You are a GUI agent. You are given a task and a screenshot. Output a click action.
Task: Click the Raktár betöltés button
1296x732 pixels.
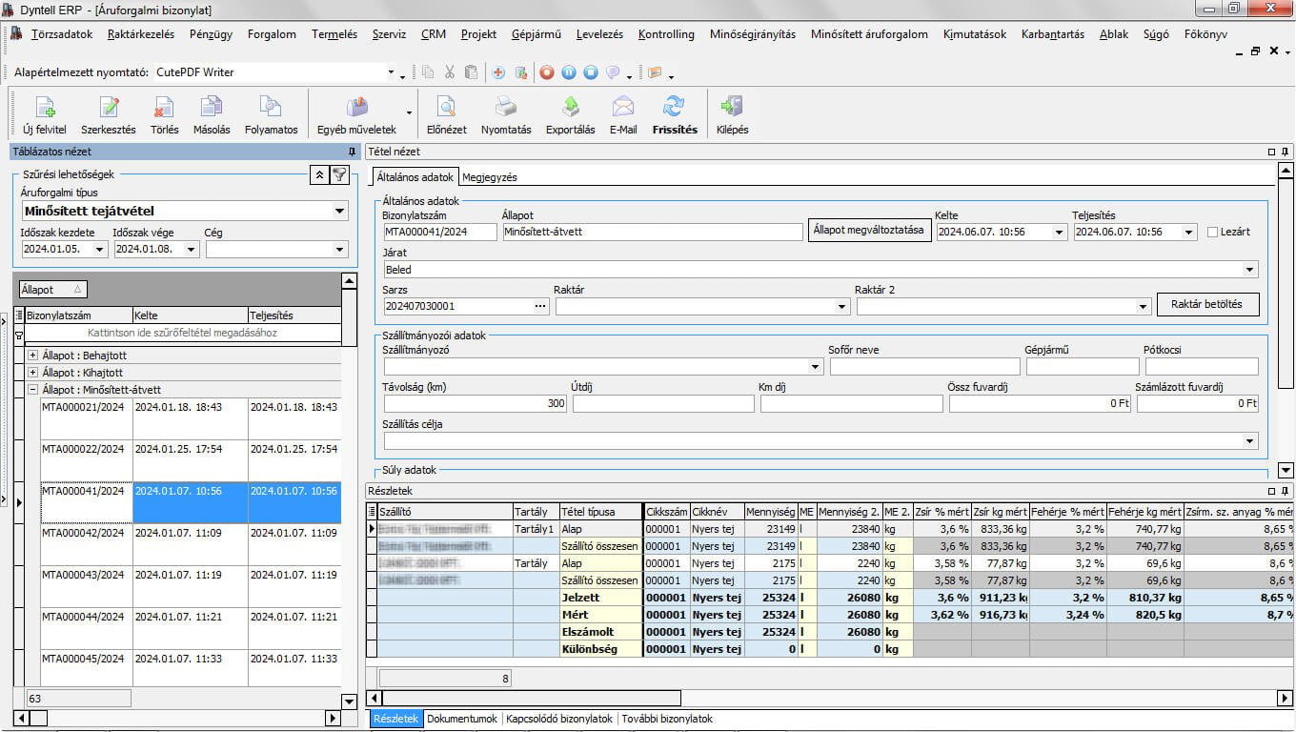point(1206,305)
